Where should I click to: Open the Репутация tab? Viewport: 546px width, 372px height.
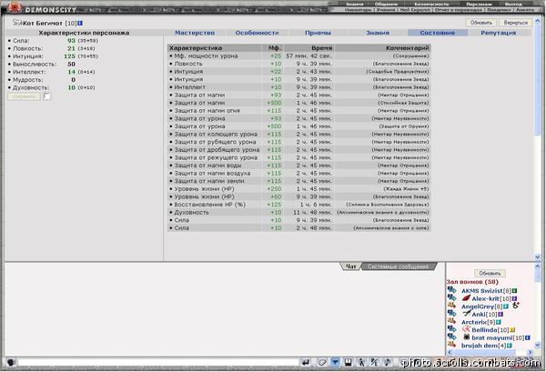click(499, 33)
